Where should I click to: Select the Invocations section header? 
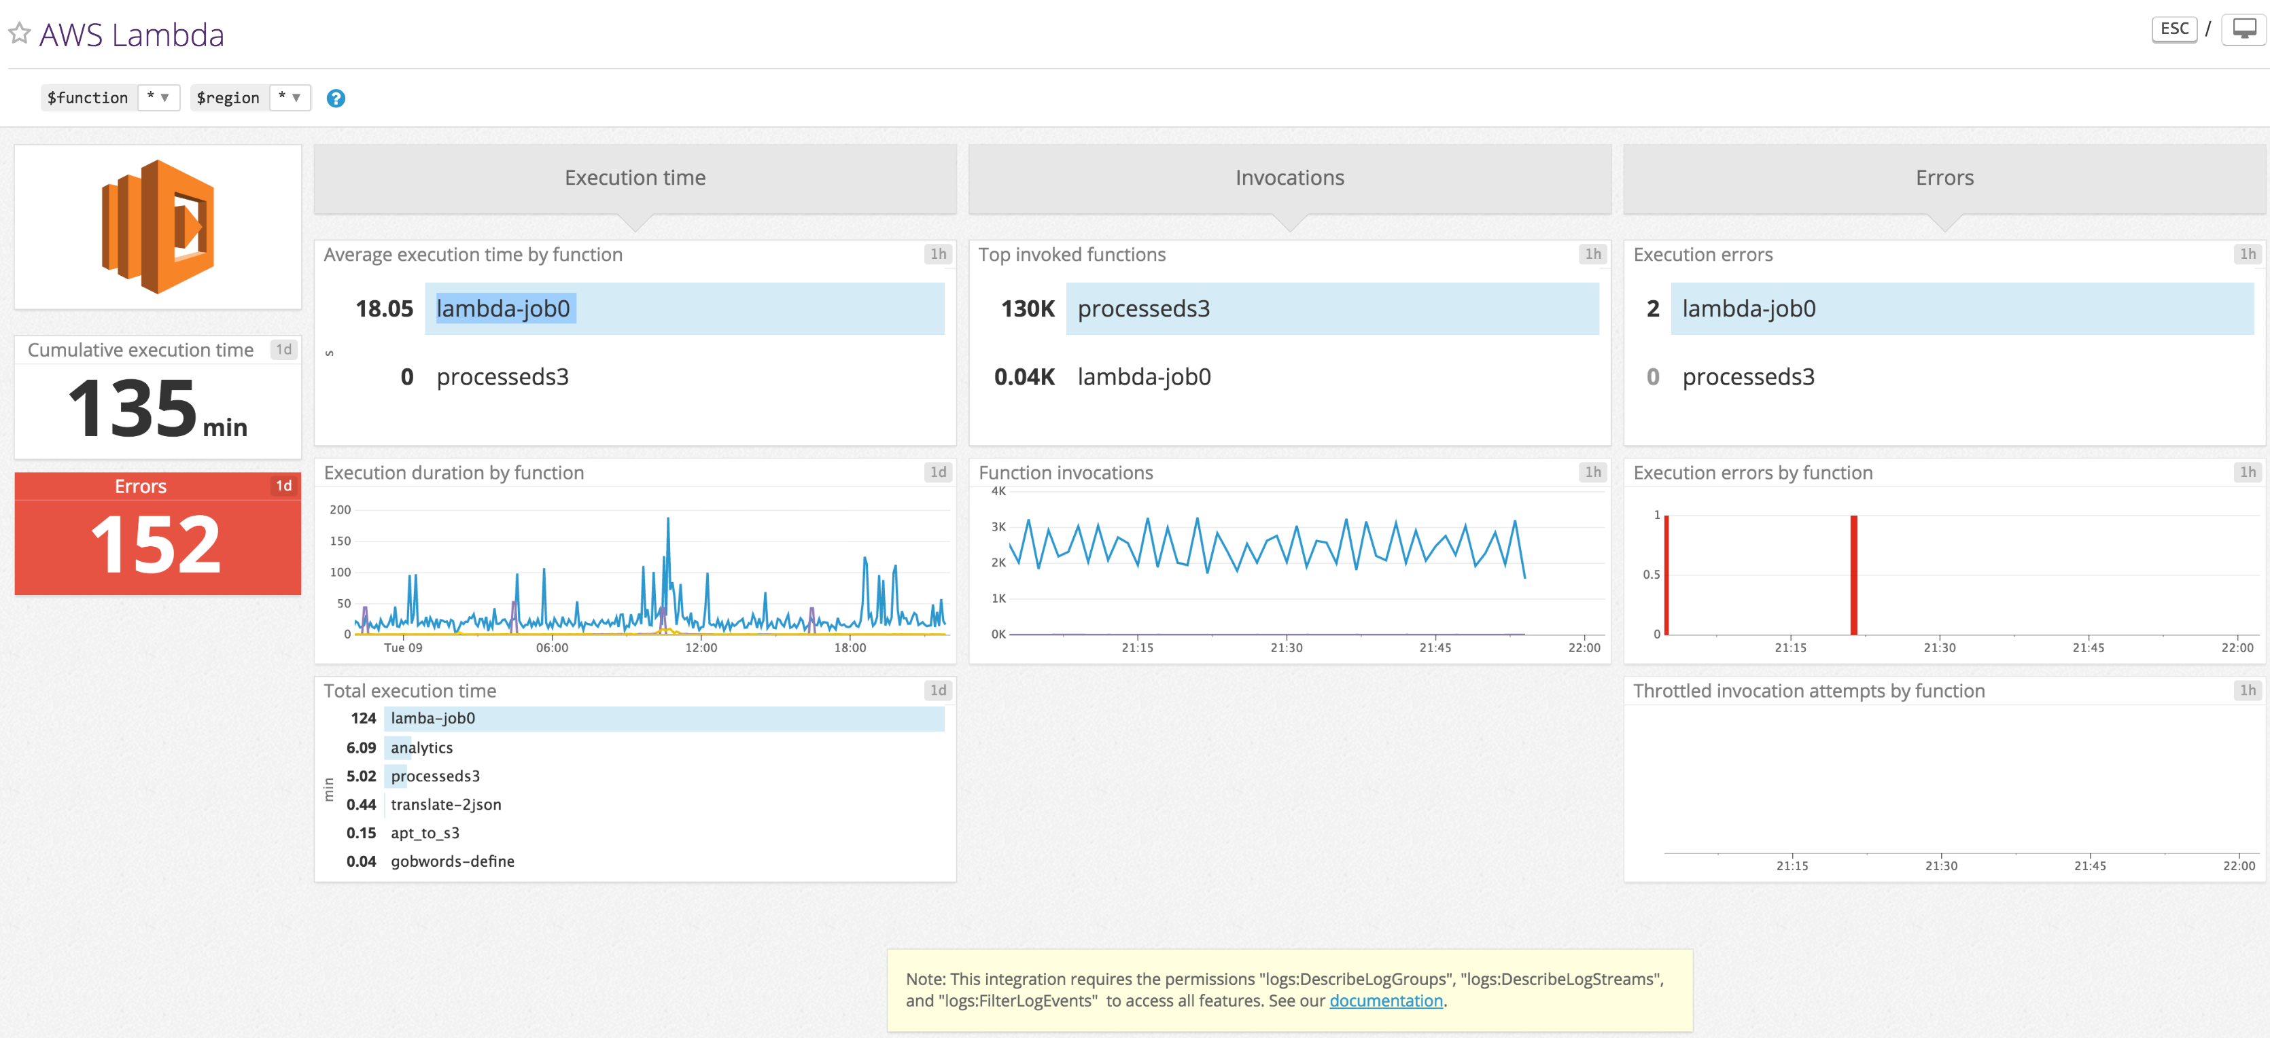click(1289, 178)
